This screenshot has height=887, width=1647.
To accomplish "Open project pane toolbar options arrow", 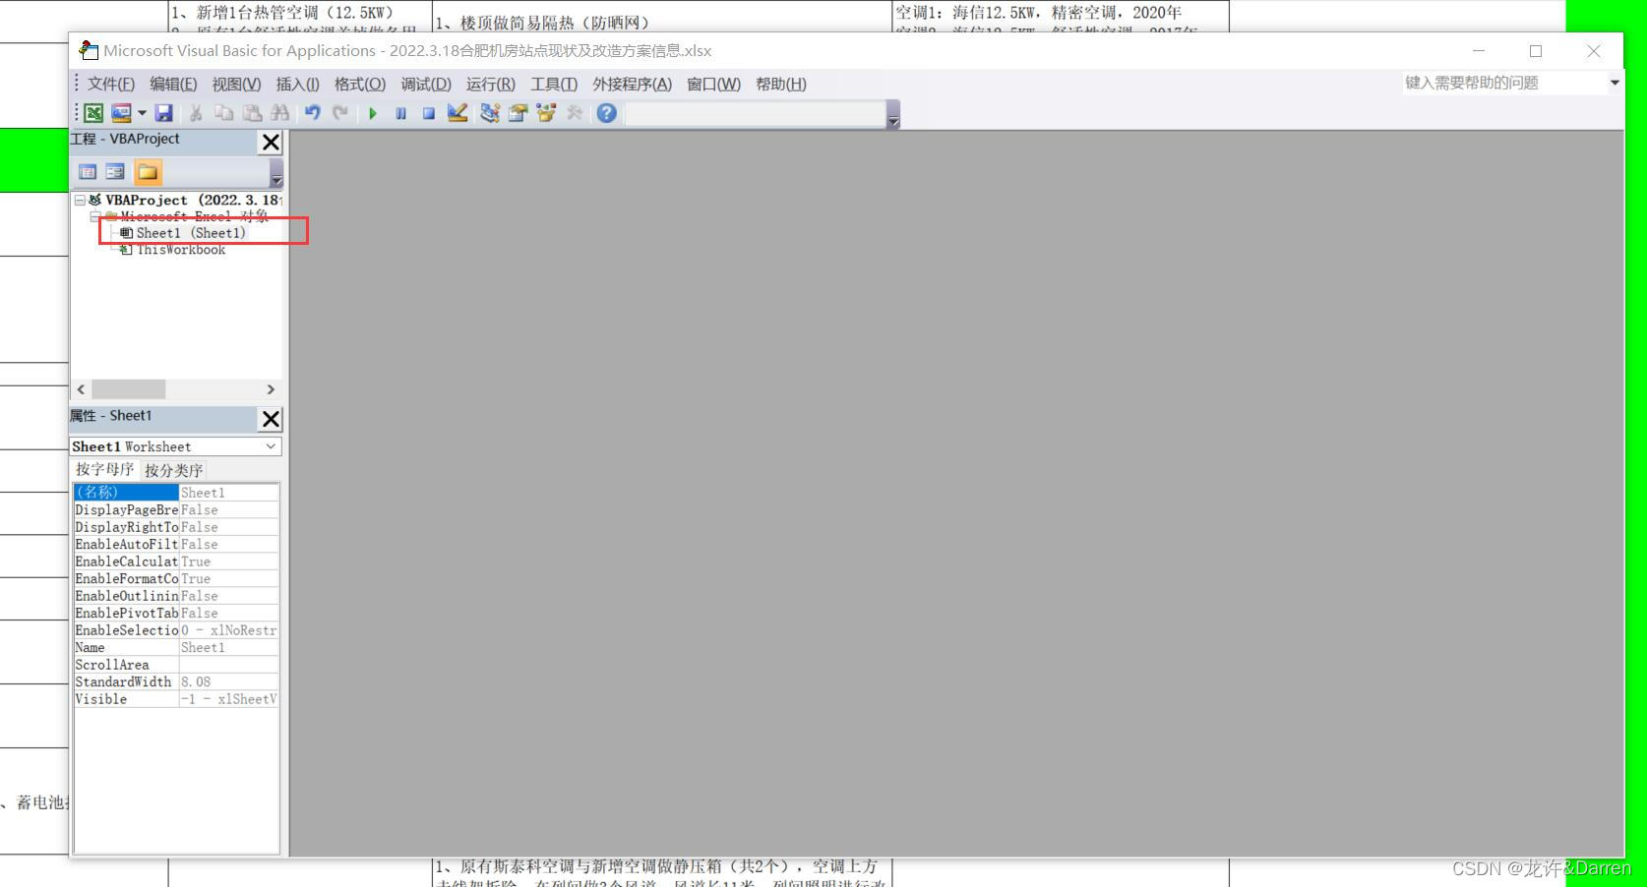I will point(276,173).
